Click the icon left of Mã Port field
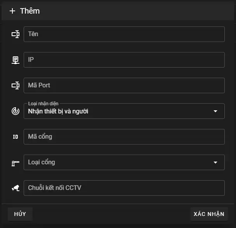 coord(16,85)
